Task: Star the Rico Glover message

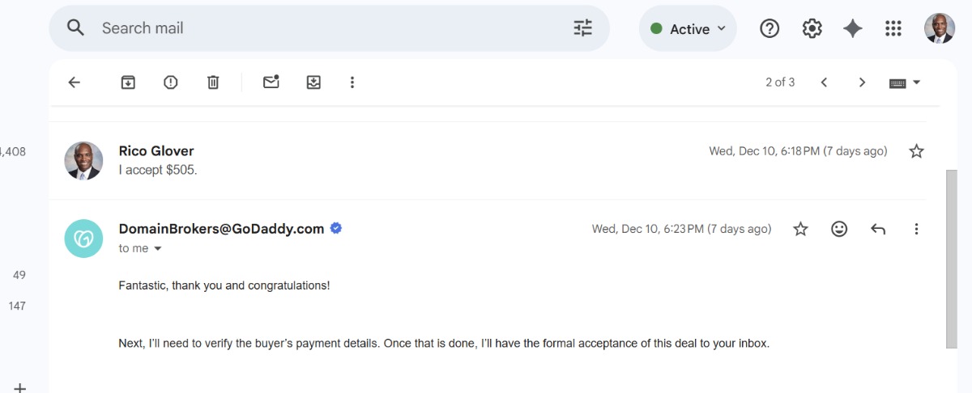Action: (916, 151)
